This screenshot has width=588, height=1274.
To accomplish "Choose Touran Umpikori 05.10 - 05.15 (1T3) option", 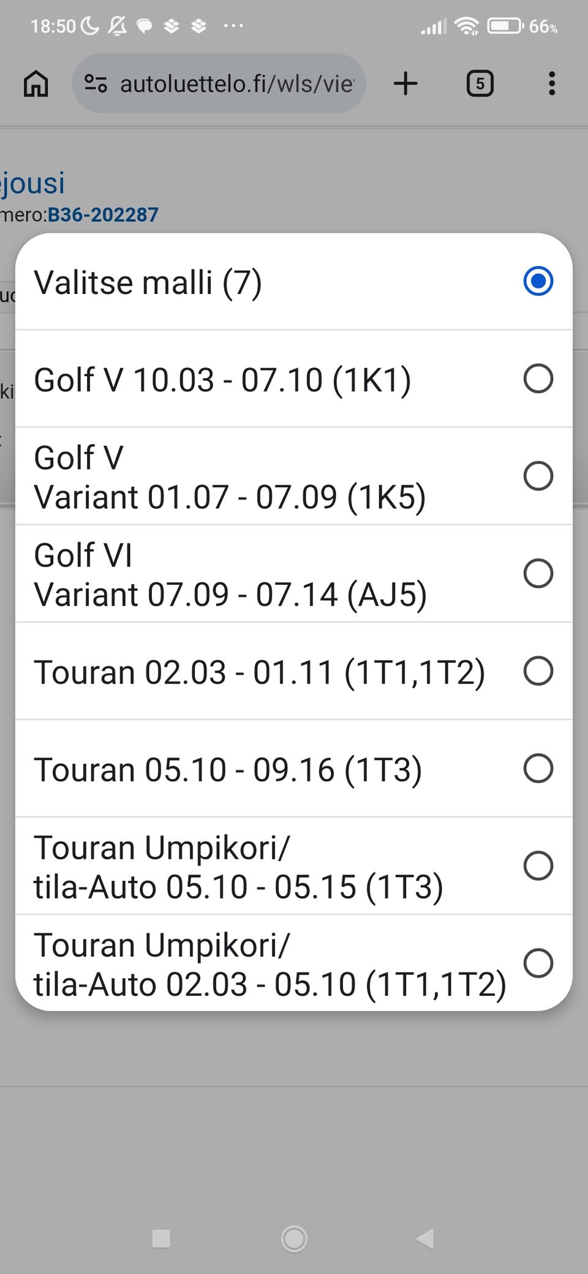I will pyautogui.click(x=294, y=866).
